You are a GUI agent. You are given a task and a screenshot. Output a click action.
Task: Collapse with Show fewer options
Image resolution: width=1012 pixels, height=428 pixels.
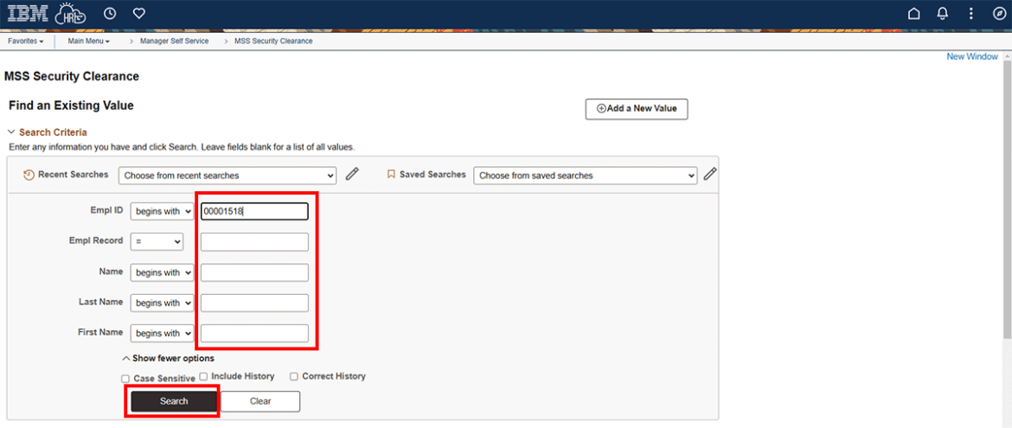click(x=168, y=358)
